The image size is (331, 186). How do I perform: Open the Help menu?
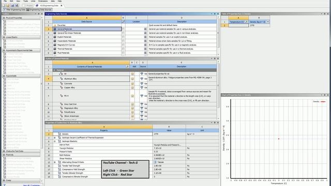click(x=60, y=1)
